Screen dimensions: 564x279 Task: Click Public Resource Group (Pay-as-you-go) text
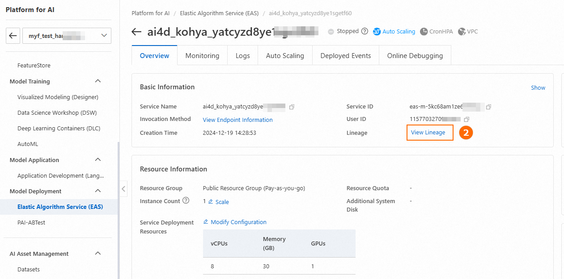point(254,188)
